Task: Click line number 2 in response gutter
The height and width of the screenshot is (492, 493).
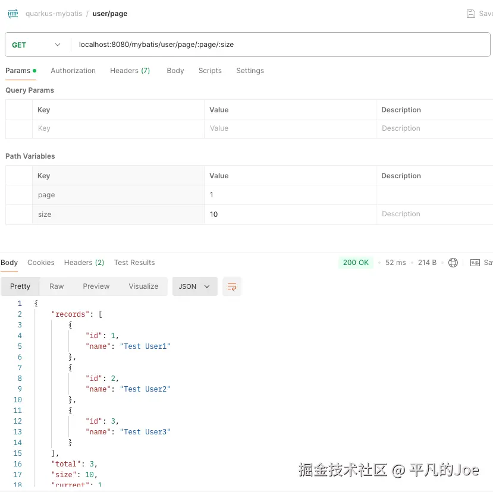Action: 20,314
